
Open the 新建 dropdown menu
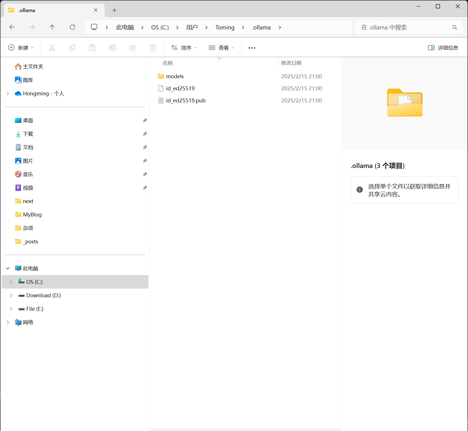21,48
